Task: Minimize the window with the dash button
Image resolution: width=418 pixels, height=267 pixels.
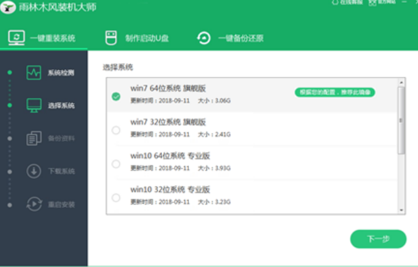Action: coord(404,2)
